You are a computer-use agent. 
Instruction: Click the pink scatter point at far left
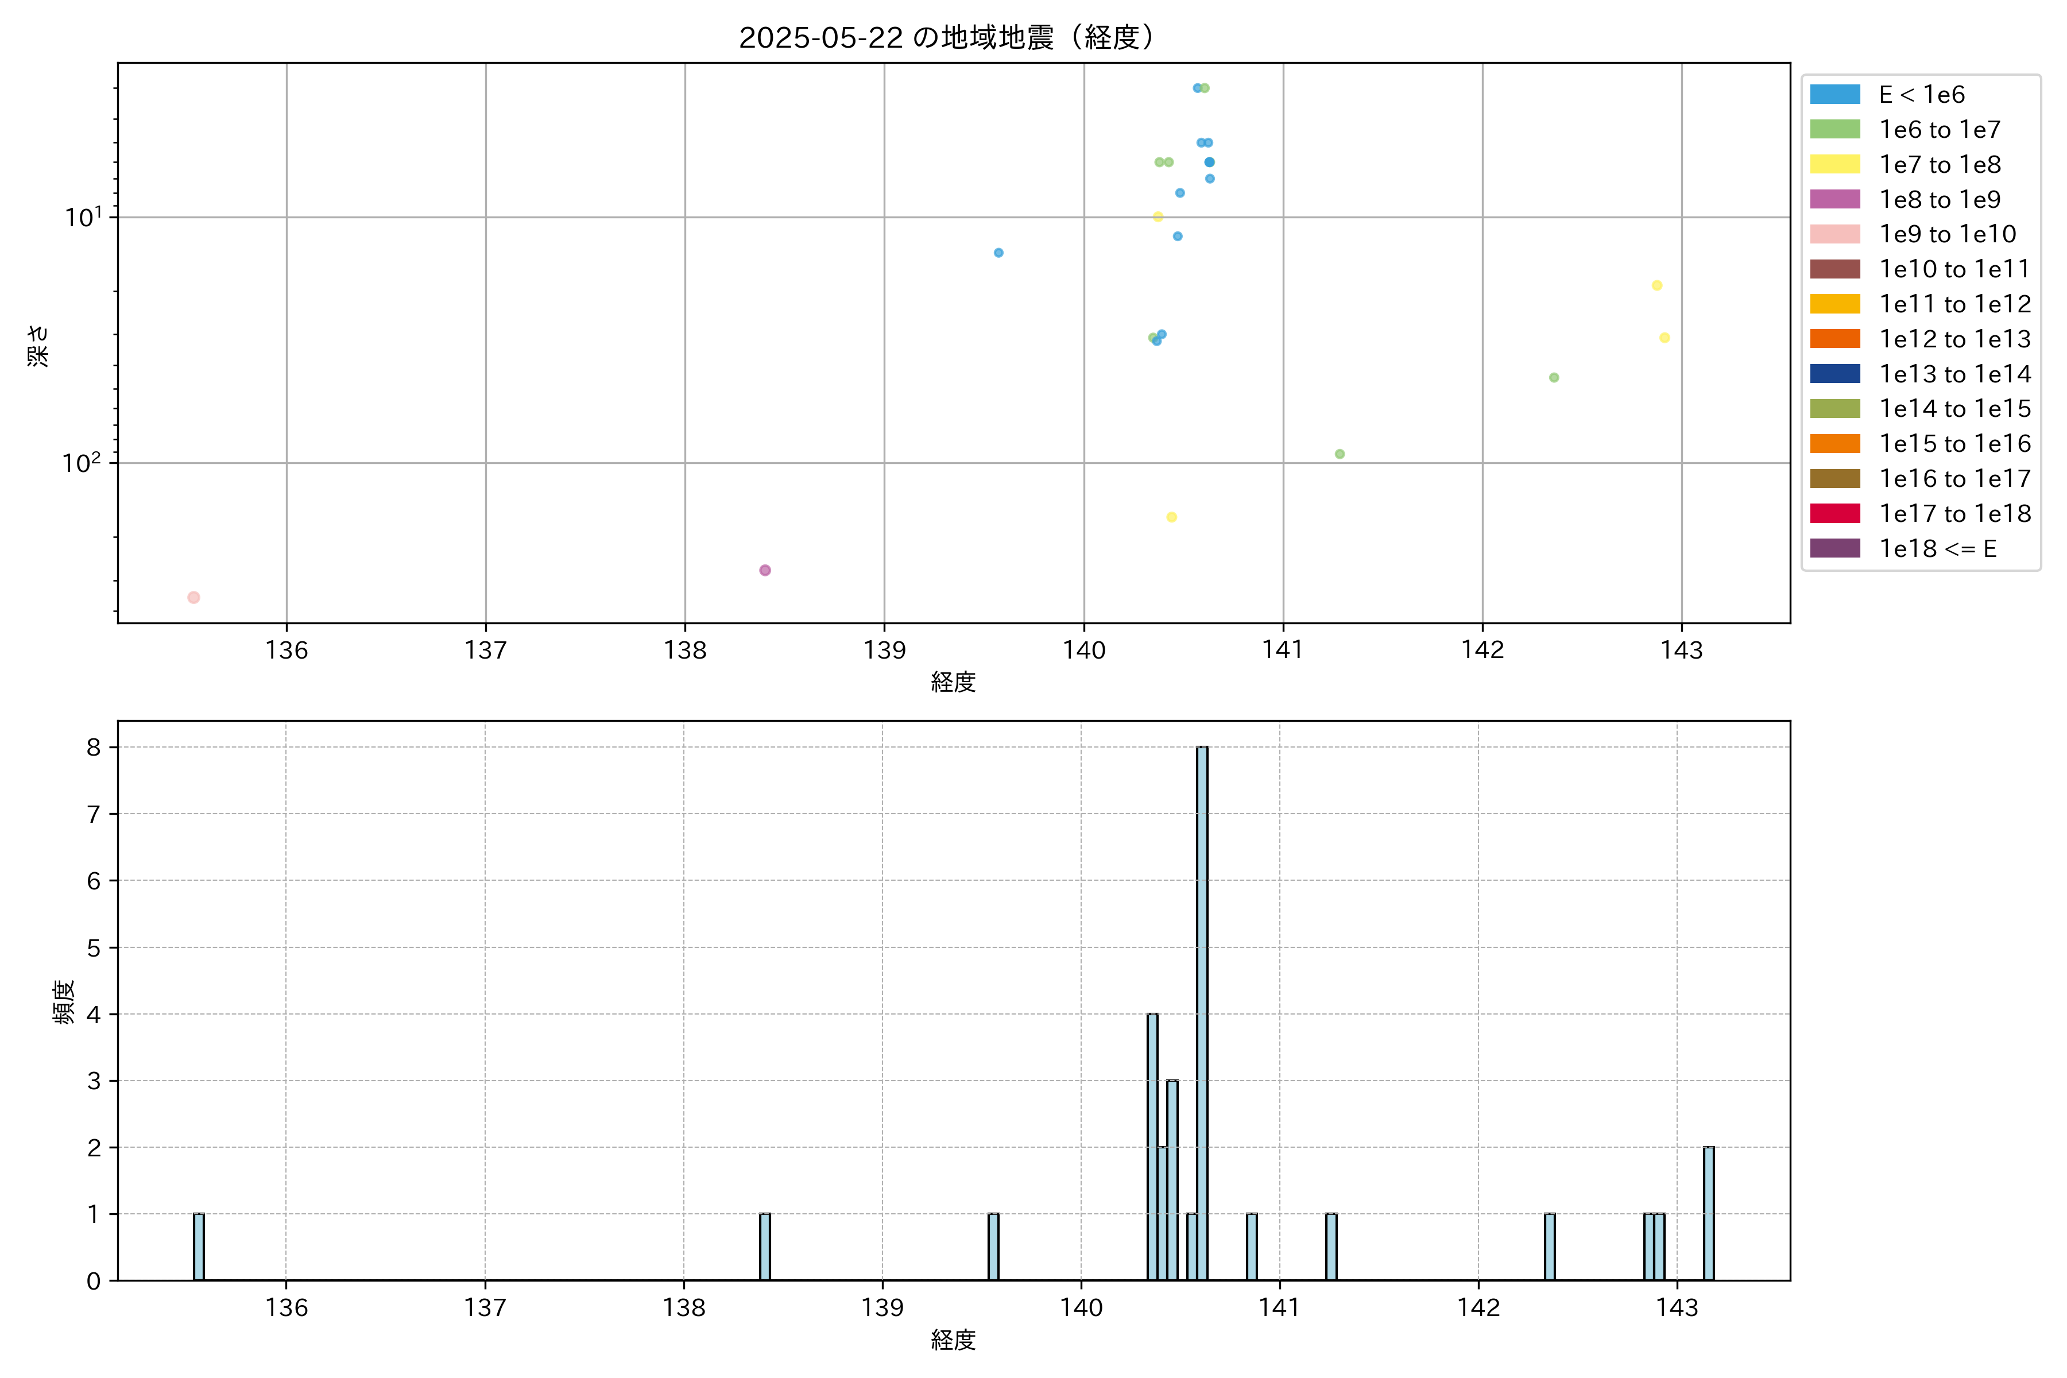tap(193, 598)
